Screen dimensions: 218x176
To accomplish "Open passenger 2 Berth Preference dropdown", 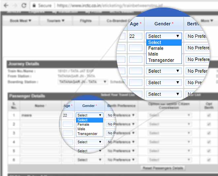I will pos(121,124).
